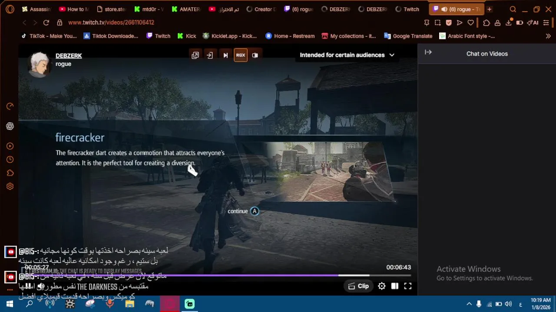Open a new browser tab

(x=489, y=9)
